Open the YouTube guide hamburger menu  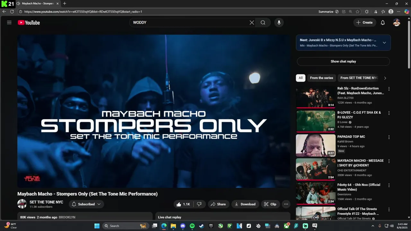coord(9,22)
